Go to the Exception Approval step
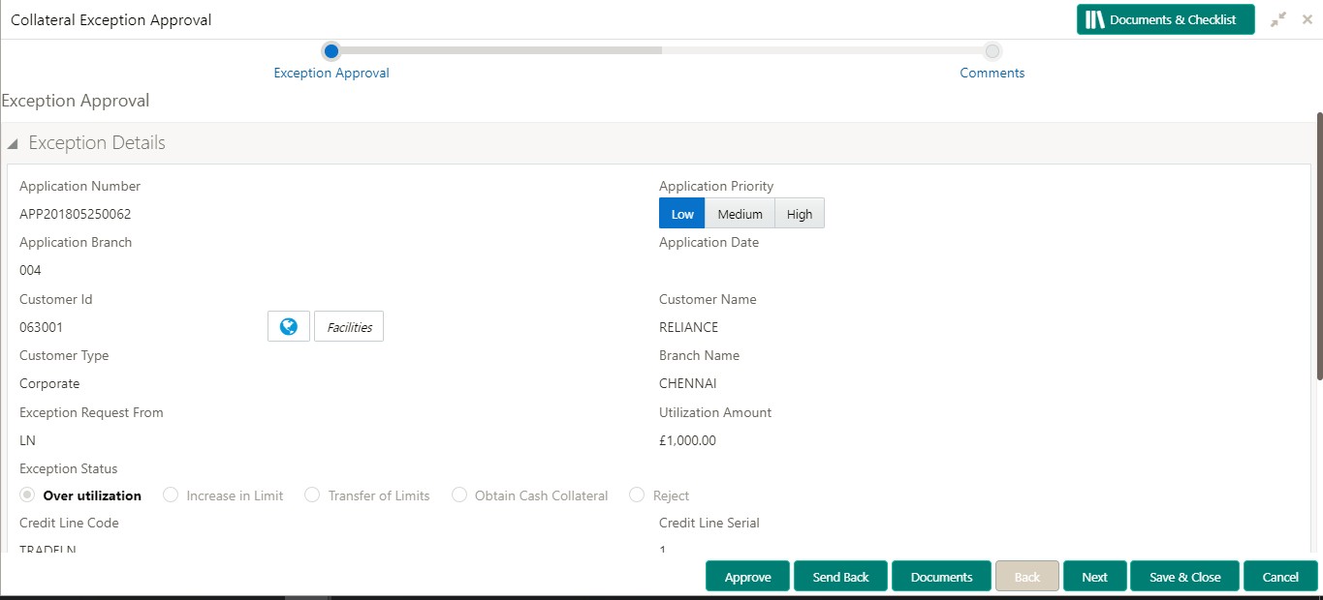Screen dimensions: 1323x600 click(331, 73)
